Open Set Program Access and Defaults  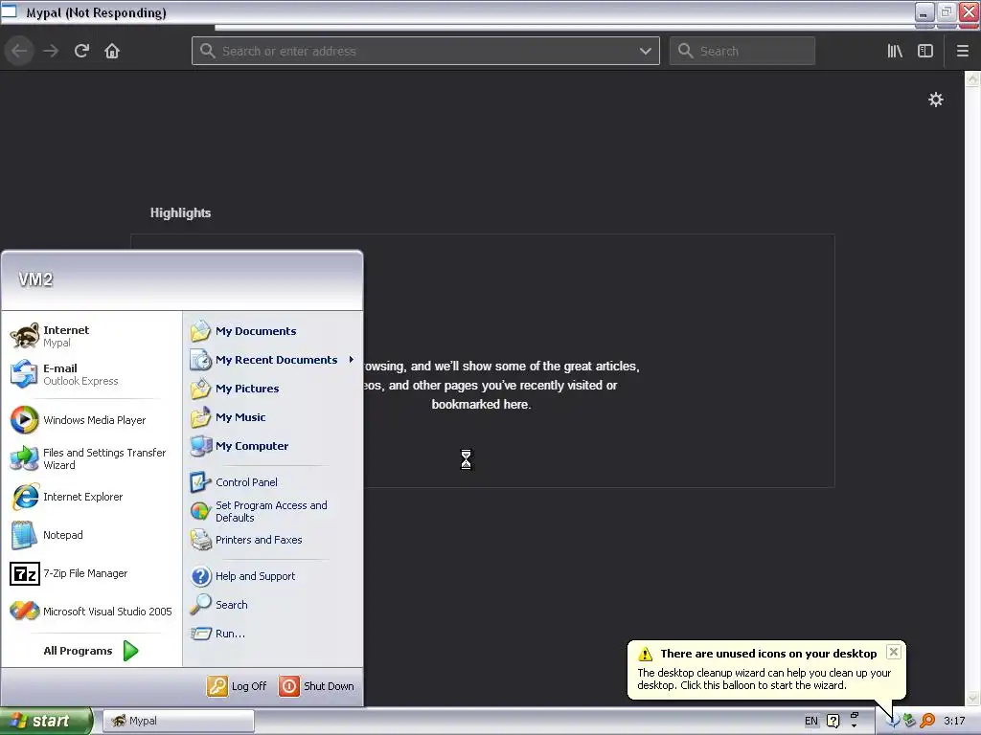273,511
